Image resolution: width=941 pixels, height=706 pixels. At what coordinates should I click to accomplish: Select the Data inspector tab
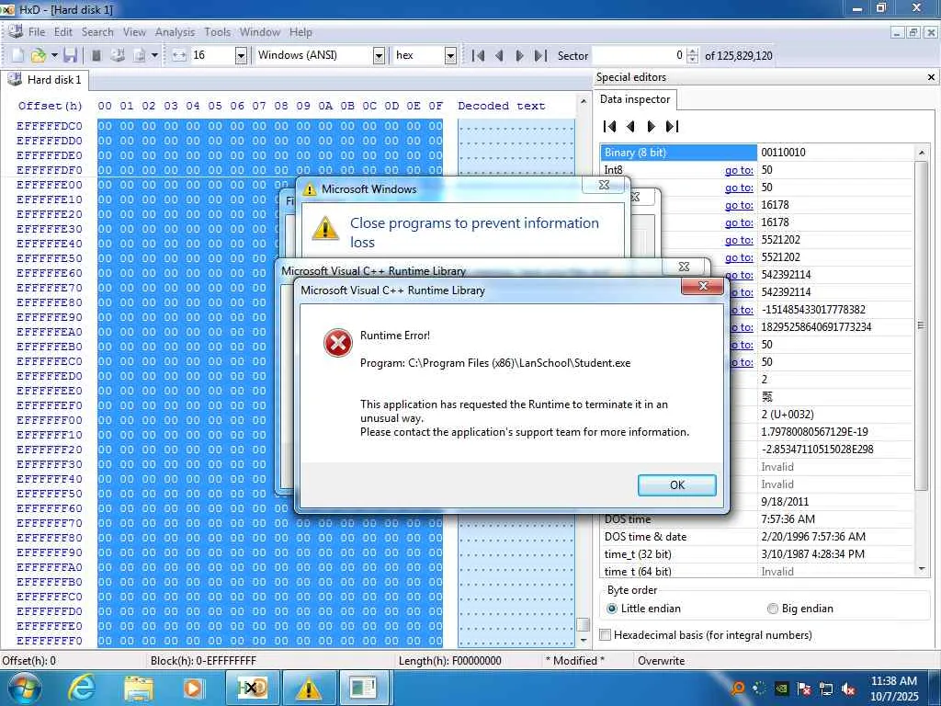coord(635,99)
